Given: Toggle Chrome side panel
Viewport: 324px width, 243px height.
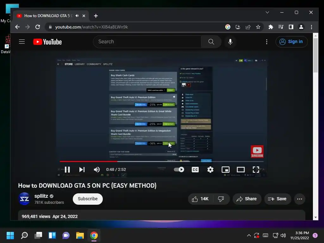Looking at the screenshot, I should tap(291, 27).
